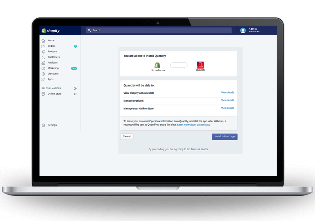
Task: View details for Shopify account data
Action: click(x=228, y=93)
